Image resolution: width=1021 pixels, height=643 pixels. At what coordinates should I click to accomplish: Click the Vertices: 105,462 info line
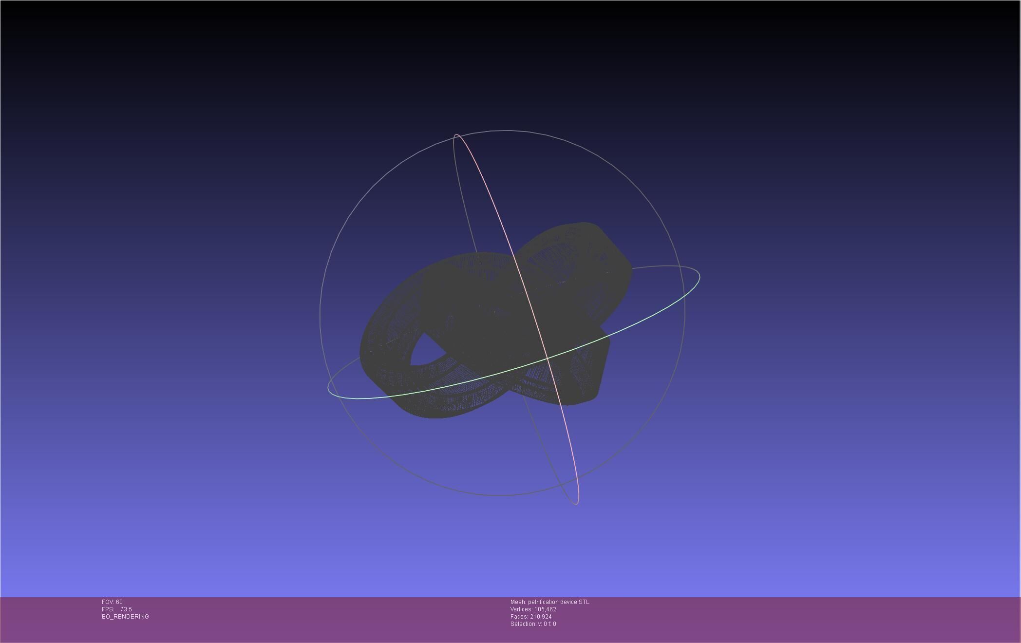pyautogui.click(x=533, y=609)
